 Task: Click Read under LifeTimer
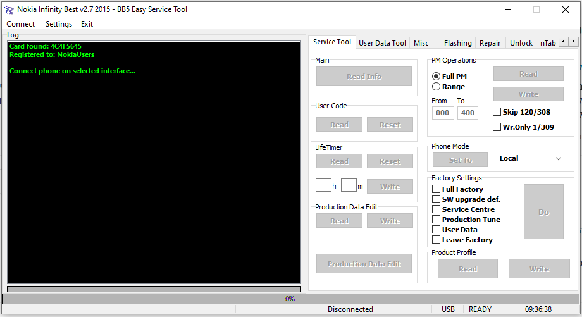(339, 161)
